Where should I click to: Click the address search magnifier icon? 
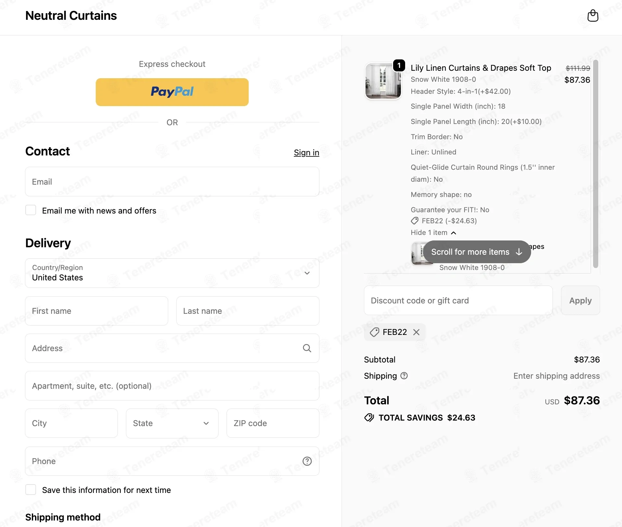[307, 348]
